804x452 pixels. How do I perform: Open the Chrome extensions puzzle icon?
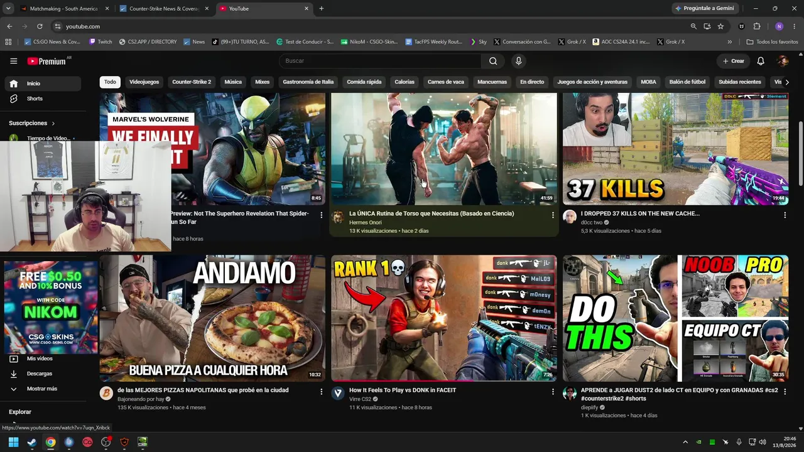click(757, 26)
